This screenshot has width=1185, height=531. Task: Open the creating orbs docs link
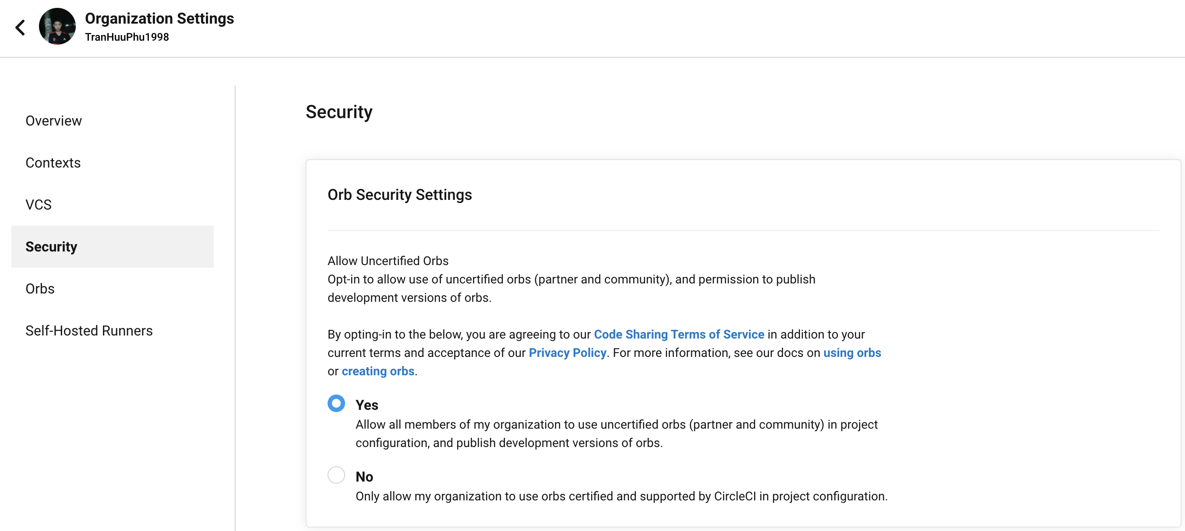[x=377, y=371]
